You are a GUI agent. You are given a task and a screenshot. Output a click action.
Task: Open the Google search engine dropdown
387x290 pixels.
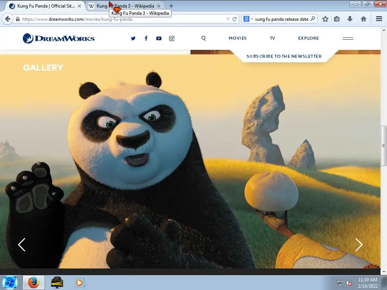click(248, 19)
